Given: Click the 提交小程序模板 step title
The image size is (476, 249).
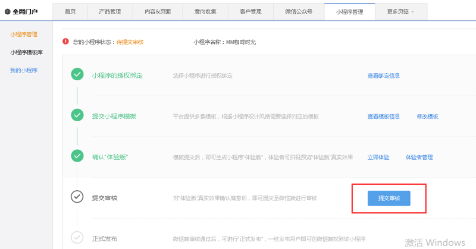Looking at the screenshot, I should pyautogui.click(x=114, y=116).
